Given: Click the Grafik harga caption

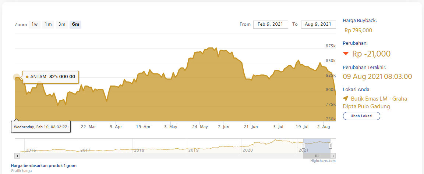Looking at the screenshot, I should (21, 171).
